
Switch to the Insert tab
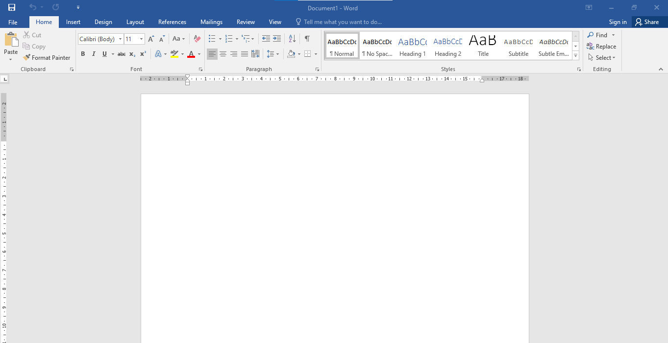73,22
